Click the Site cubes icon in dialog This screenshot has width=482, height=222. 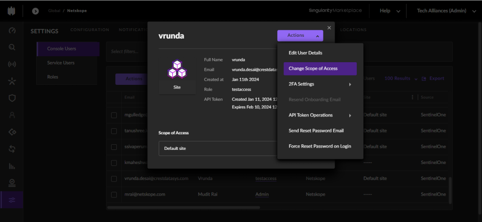coord(177,69)
